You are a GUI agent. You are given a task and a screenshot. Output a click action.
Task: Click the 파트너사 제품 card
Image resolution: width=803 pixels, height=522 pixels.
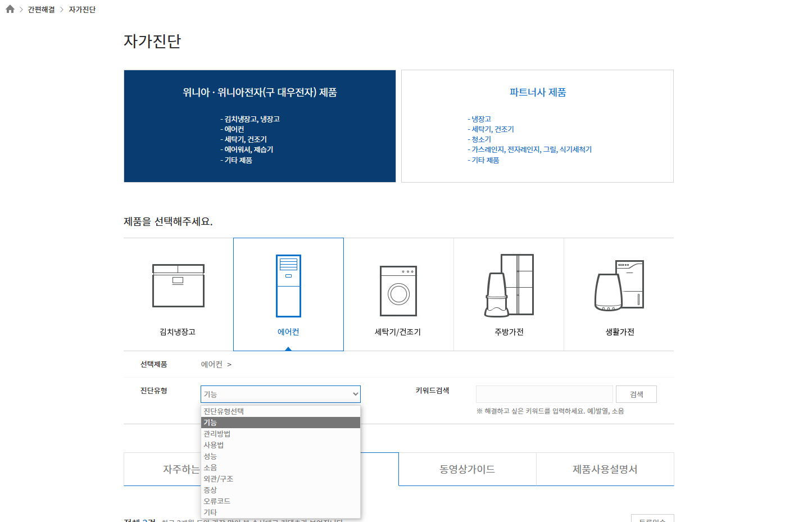[537, 126]
